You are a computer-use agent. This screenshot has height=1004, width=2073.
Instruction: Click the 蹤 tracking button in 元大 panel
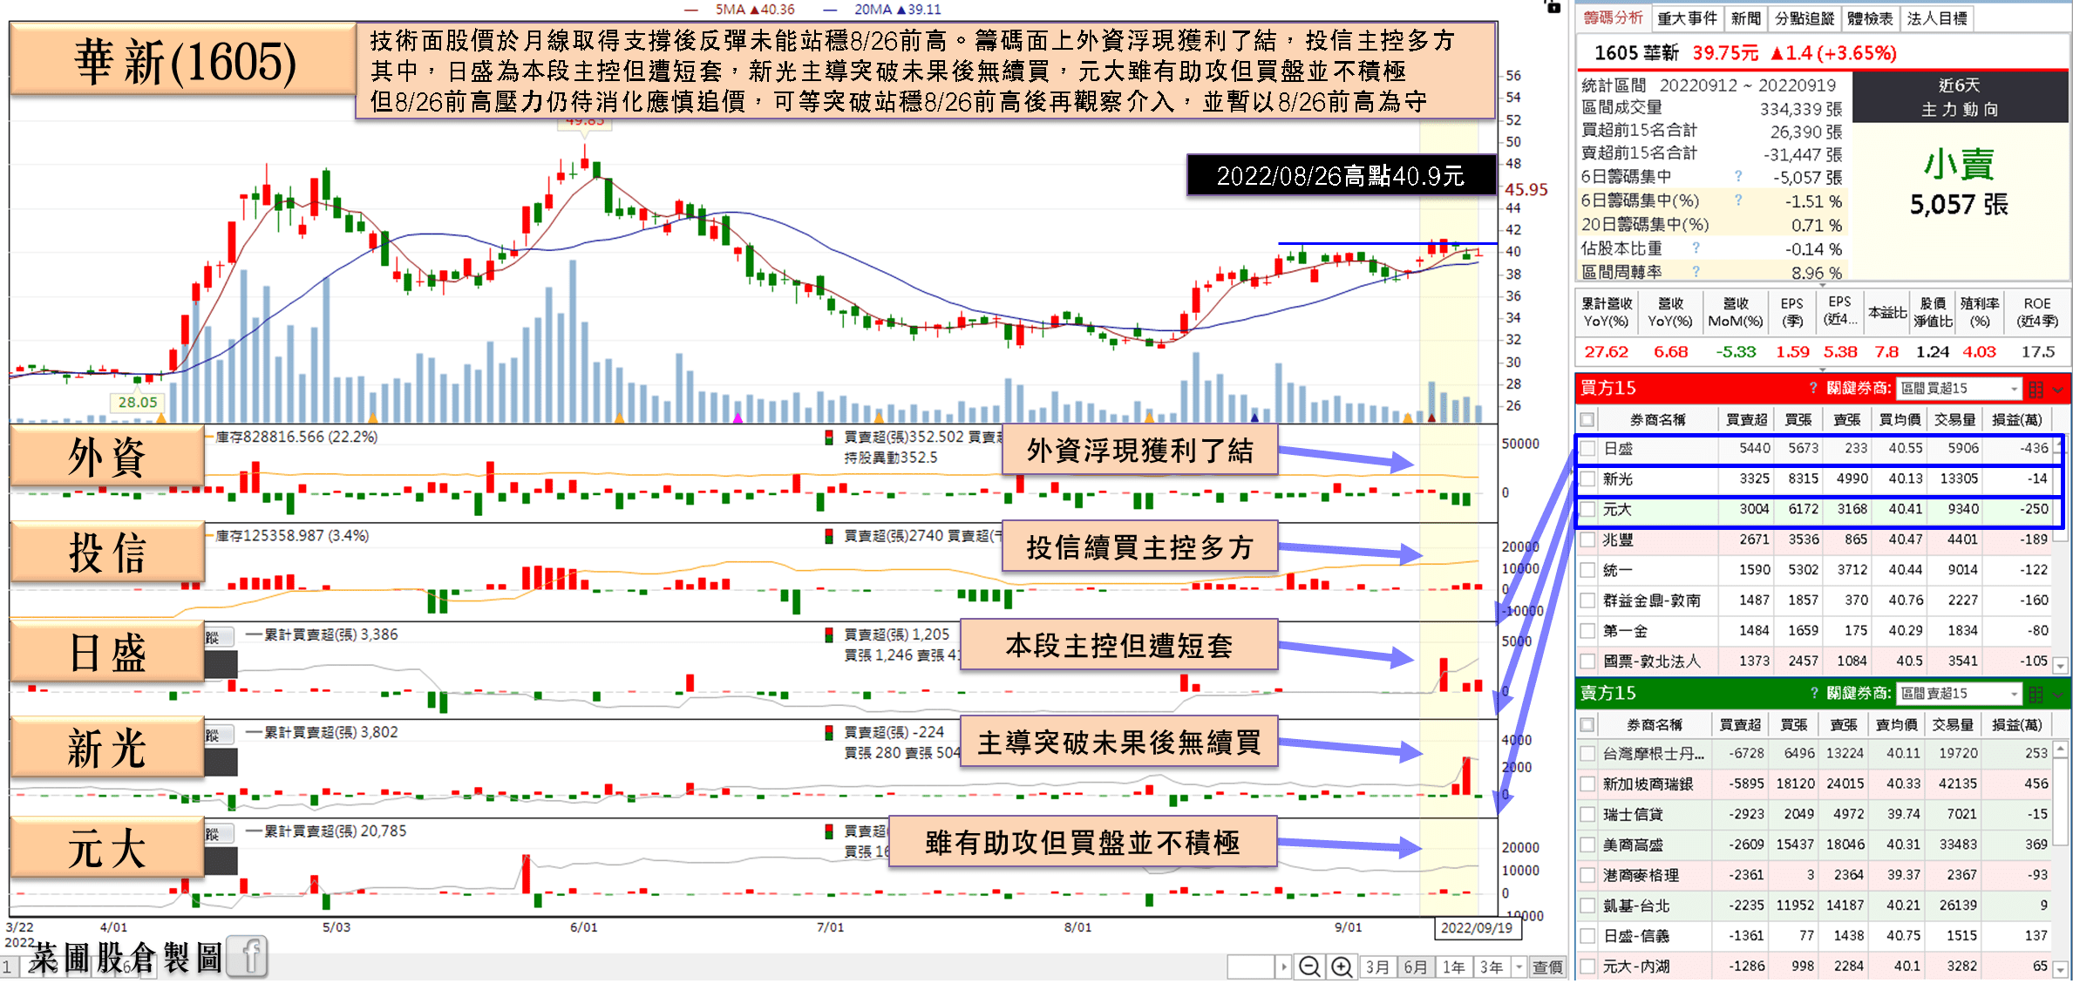[x=220, y=835]
